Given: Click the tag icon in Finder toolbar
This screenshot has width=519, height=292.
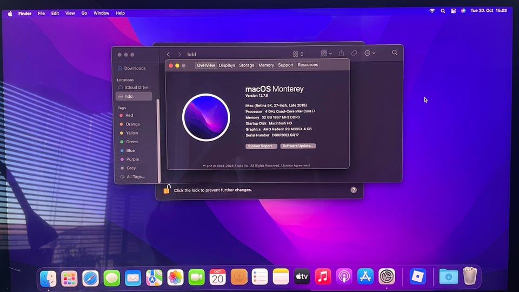Looking at the screenshot, I should [354, 54].
